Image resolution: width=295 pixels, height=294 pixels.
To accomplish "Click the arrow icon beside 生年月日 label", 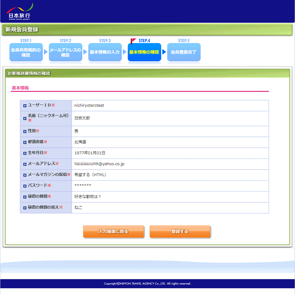I will pyautogui.click(x=25, y=153).
